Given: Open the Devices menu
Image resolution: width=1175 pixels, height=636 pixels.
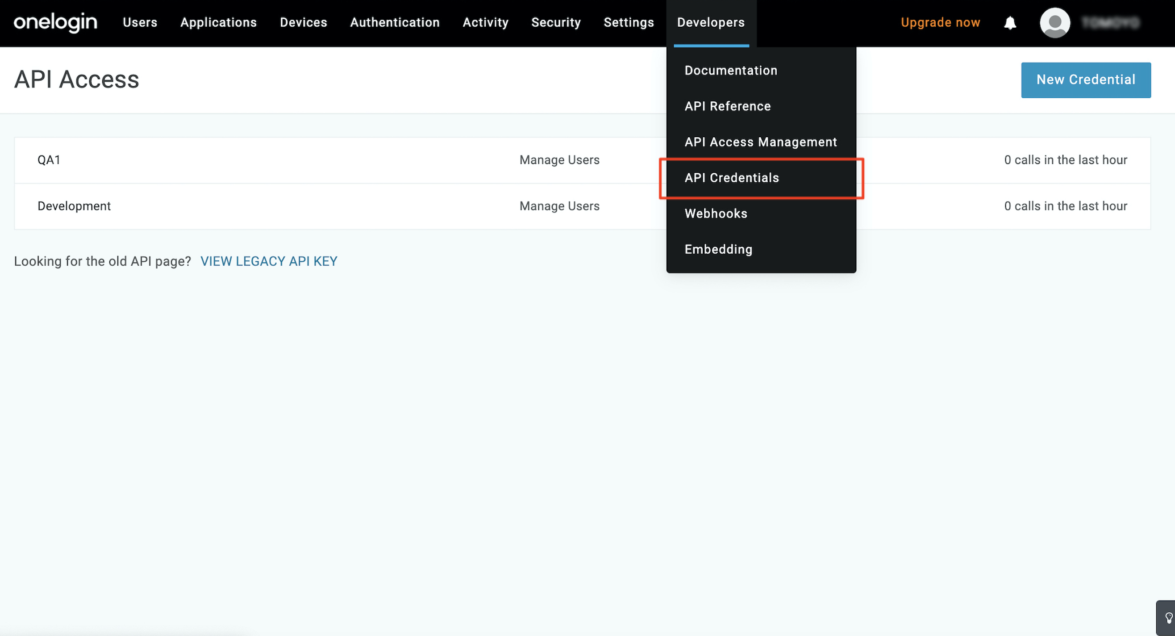Looking at the screenshot, I should click(303, 22).
